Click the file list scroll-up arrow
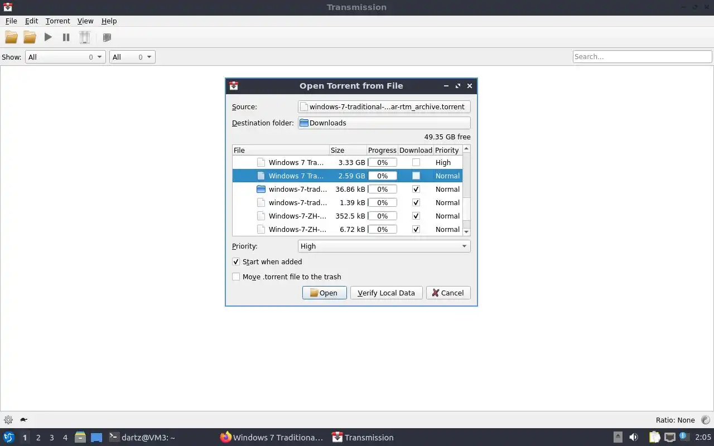This screenshot has height=446, width=714. point(466,149)
